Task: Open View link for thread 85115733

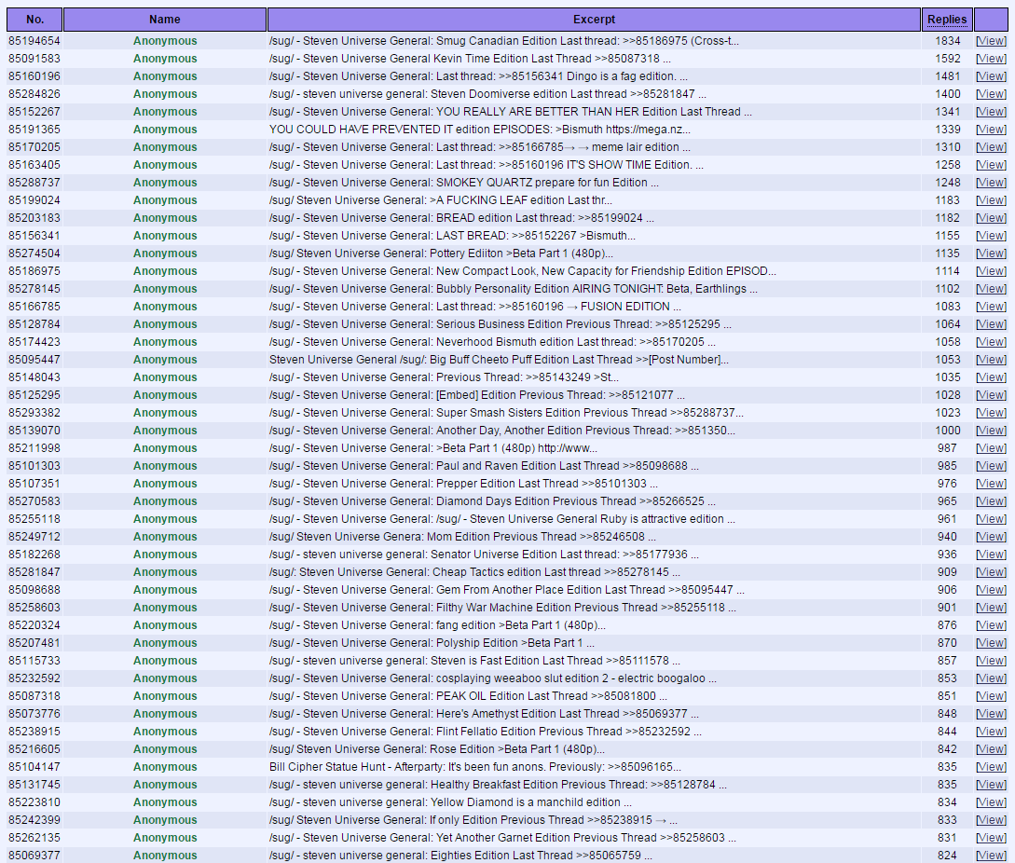Action: 991,661
